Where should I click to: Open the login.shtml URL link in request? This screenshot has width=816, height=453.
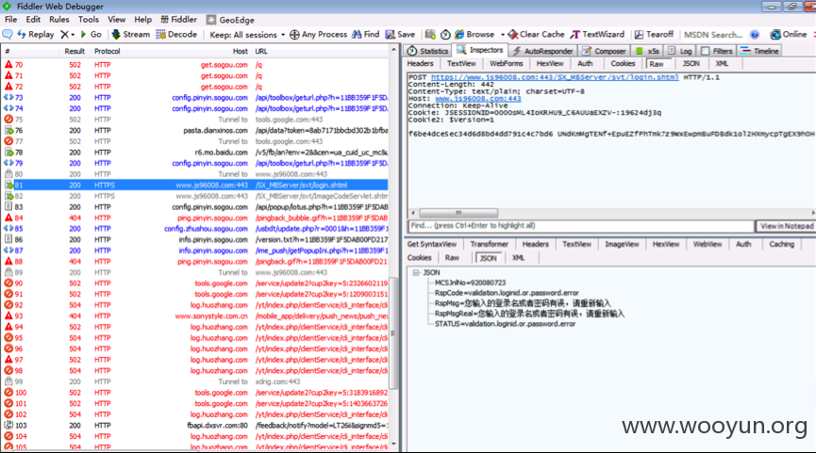(x=555, y=77)
